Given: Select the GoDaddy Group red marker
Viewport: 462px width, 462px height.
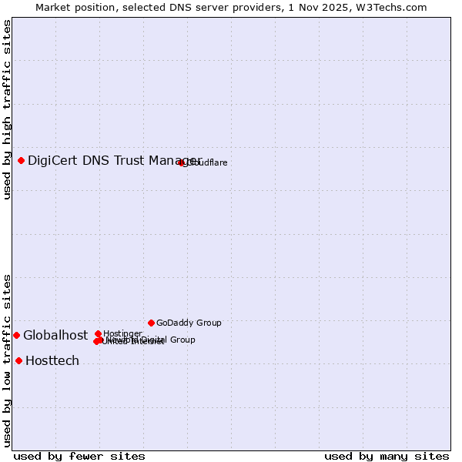Looking at the screenshot, I should point(151,323).
